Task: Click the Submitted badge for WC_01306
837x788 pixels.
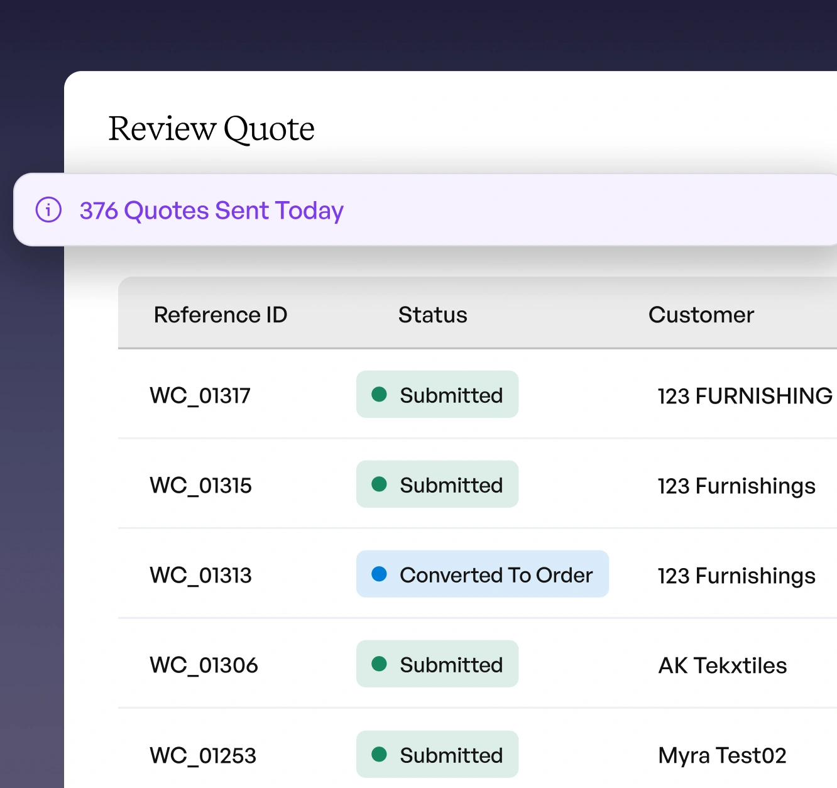Action: [437, 664]
